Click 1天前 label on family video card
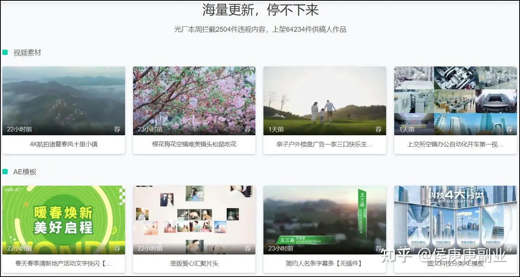The height and width of the screenshot is (277, 520). 276,130
